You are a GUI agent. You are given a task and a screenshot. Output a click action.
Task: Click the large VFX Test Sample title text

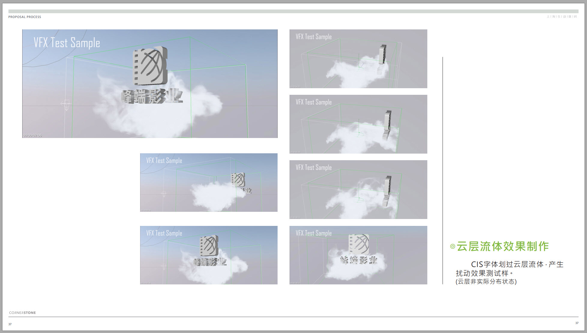[67, 43]
